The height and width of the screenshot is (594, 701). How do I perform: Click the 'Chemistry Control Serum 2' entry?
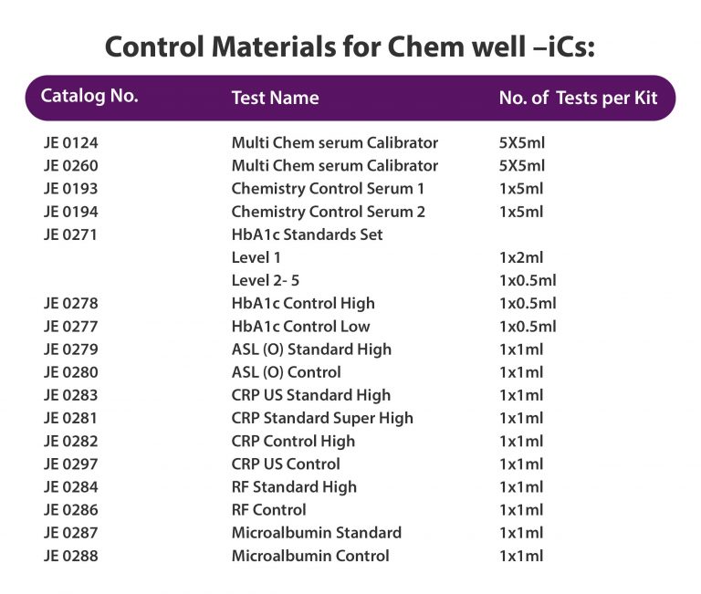pyautogui.click(x=328, y=212)
